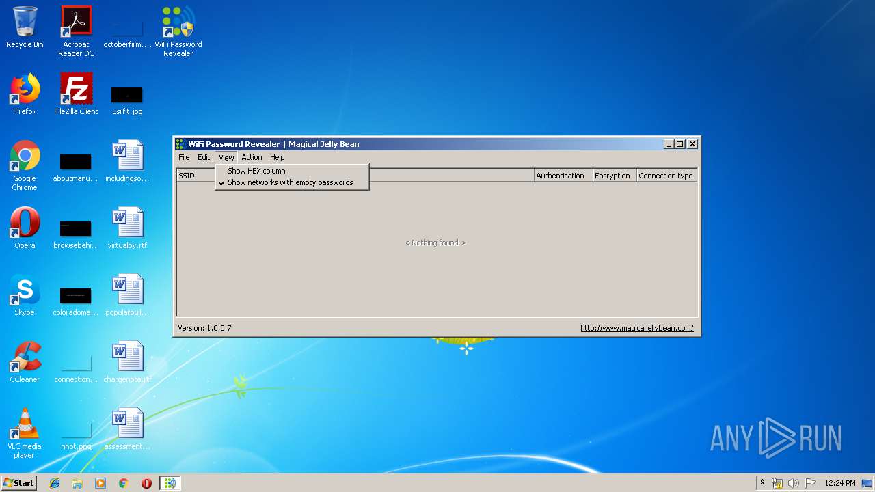
Task: Open the volume speaker tray icon
Action: [x=793, y=483]
